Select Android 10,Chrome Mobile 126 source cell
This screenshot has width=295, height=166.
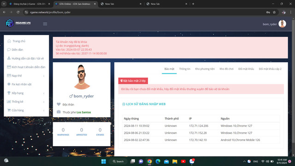coord(240,140)
